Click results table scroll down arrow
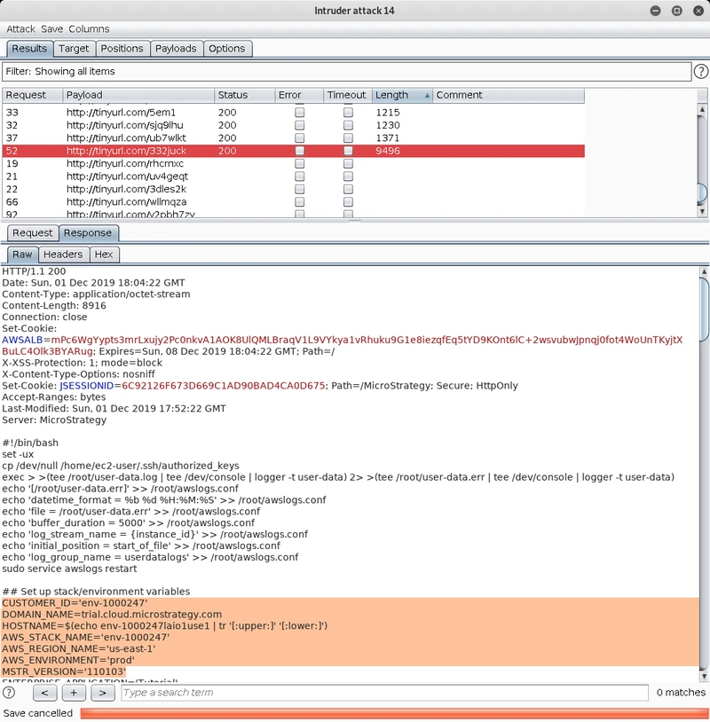 [702, 211]
